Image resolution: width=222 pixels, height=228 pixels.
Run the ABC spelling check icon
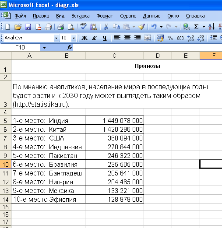84,27
